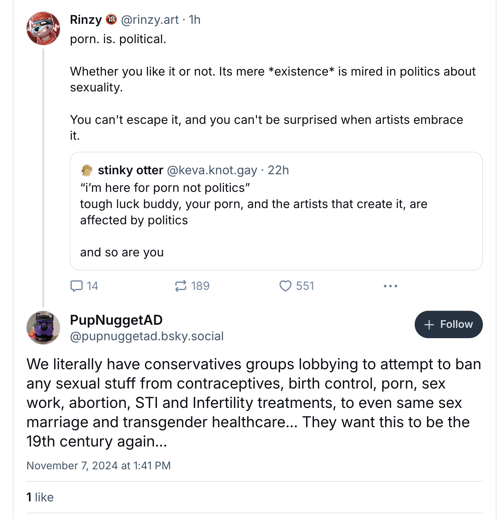The width and height of the screenshot is (503, 519).
Task: Click the reply comment bubble icon
Action: pyautogui.click(x=77, y=286)
